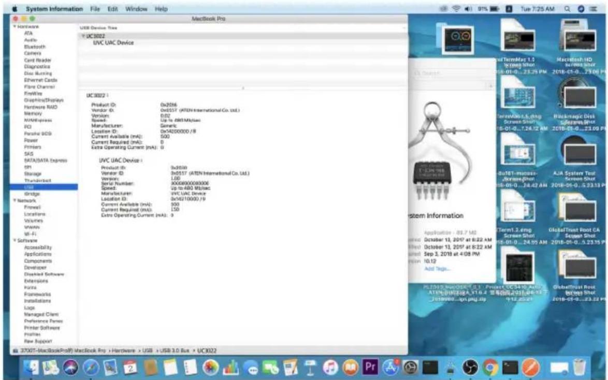Select Storage in the sidebar
This screenshot has height=380, width=608.
pyautogui.click(x=33, y=174)
